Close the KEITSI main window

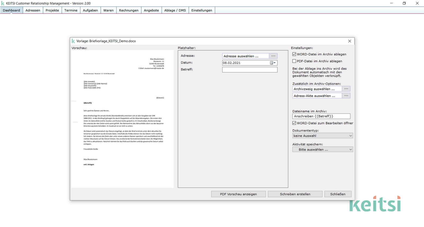pos(417,3)
